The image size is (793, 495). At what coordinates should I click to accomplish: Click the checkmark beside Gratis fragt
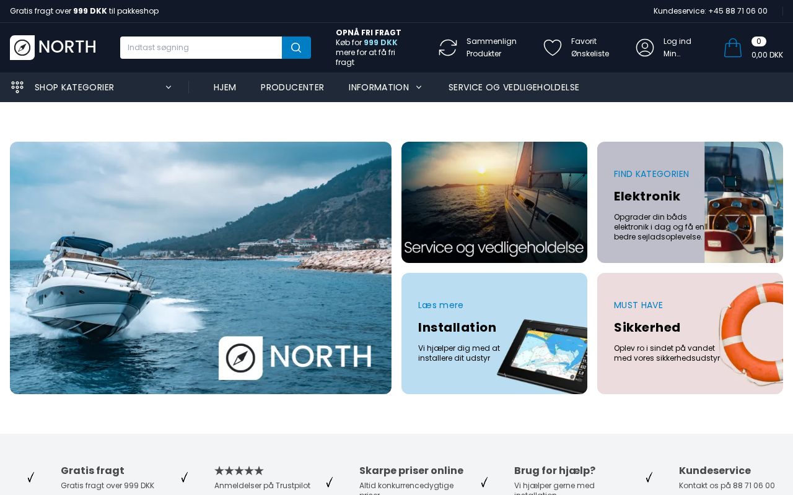[x=30, y=477]
